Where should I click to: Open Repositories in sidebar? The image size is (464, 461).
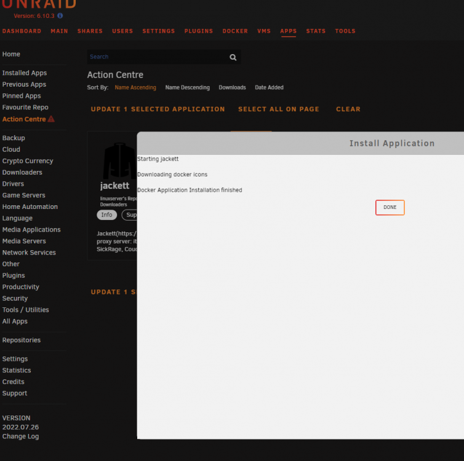point(22,340)
